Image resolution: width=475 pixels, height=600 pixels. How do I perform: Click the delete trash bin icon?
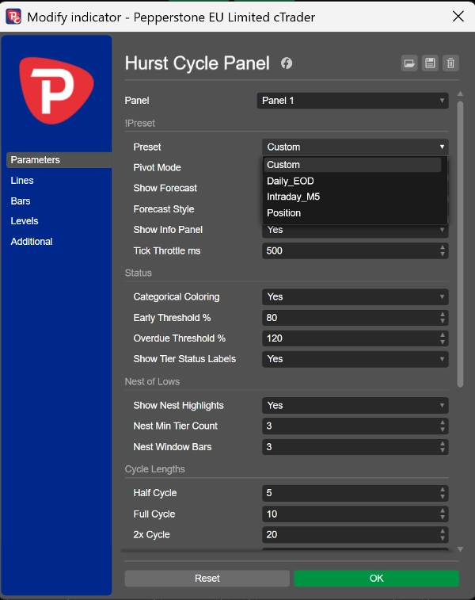450,63
